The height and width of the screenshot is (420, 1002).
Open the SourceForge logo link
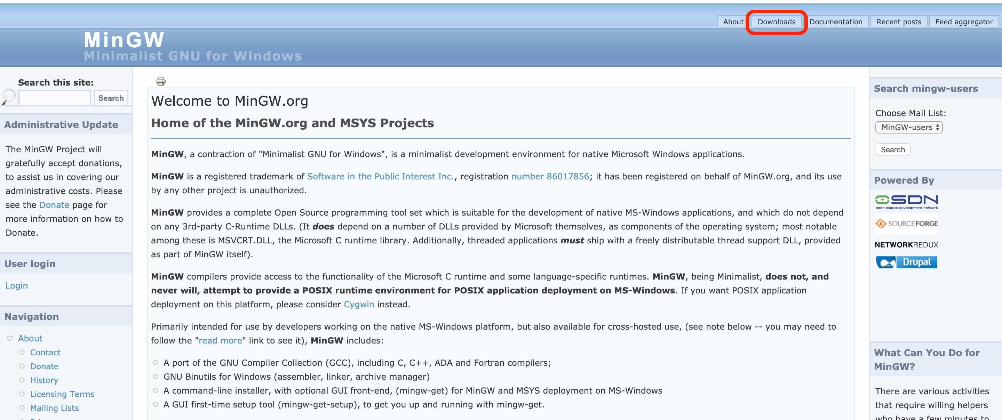point(906,224)
